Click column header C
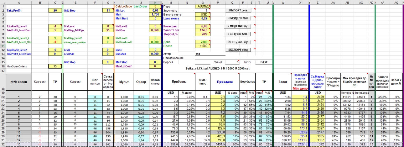The height and width of the screenshot is (147, 404). point(55,2)
